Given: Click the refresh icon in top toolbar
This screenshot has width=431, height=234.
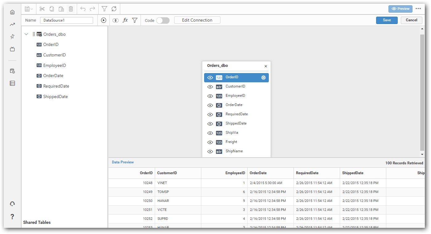Looking at the screenshot, I should [x=114, y=9].
